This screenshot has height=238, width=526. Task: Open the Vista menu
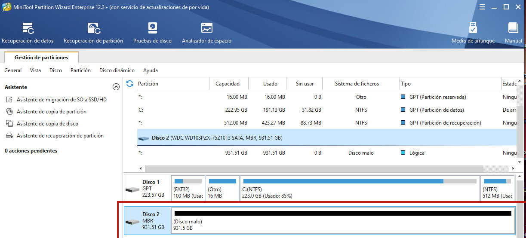click(36, 70)
